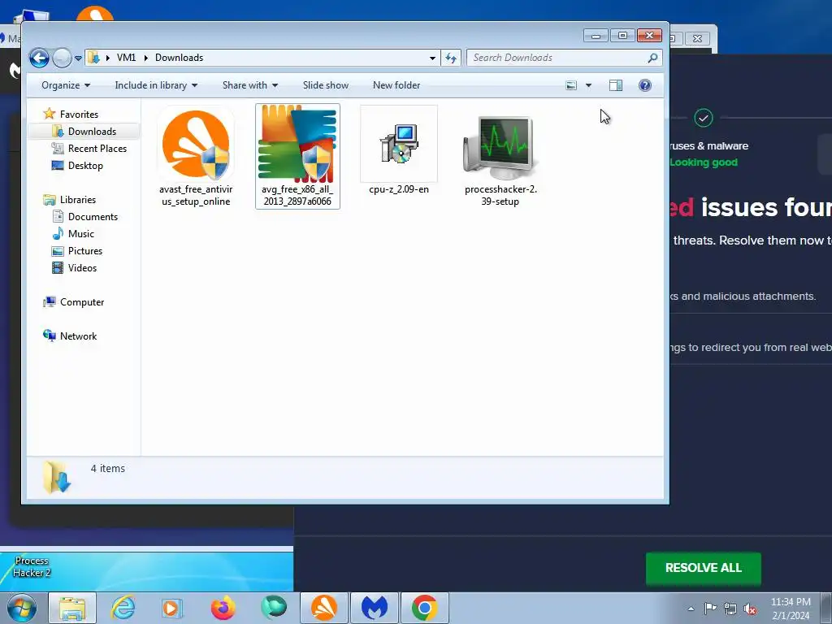Image resolution: width=832 pixels, height=624 pixels.
Task: Open the Documents library
Action: [x=93, y=216]
